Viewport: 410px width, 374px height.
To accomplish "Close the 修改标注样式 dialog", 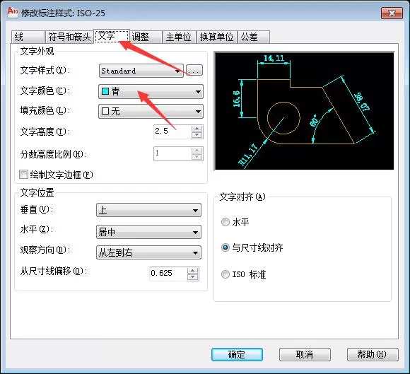I will (x=392, y=13).
